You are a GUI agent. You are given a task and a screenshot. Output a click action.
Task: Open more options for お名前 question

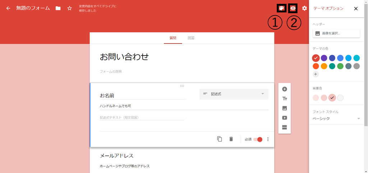[268, 139]
